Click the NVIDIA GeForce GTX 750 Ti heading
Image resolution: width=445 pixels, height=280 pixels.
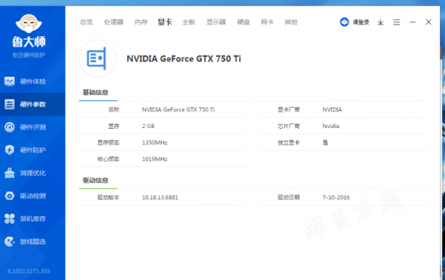(x=183, y=59)
